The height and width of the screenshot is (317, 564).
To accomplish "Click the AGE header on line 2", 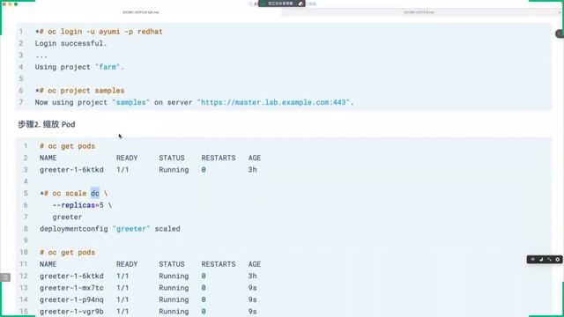I will click(x=255, y=158).
